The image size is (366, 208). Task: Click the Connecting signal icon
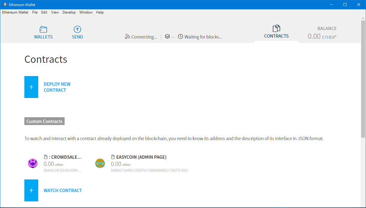pos(127,37)
